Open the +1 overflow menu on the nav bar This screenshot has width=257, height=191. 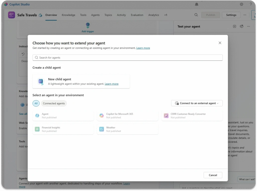(x=166, y=15)
